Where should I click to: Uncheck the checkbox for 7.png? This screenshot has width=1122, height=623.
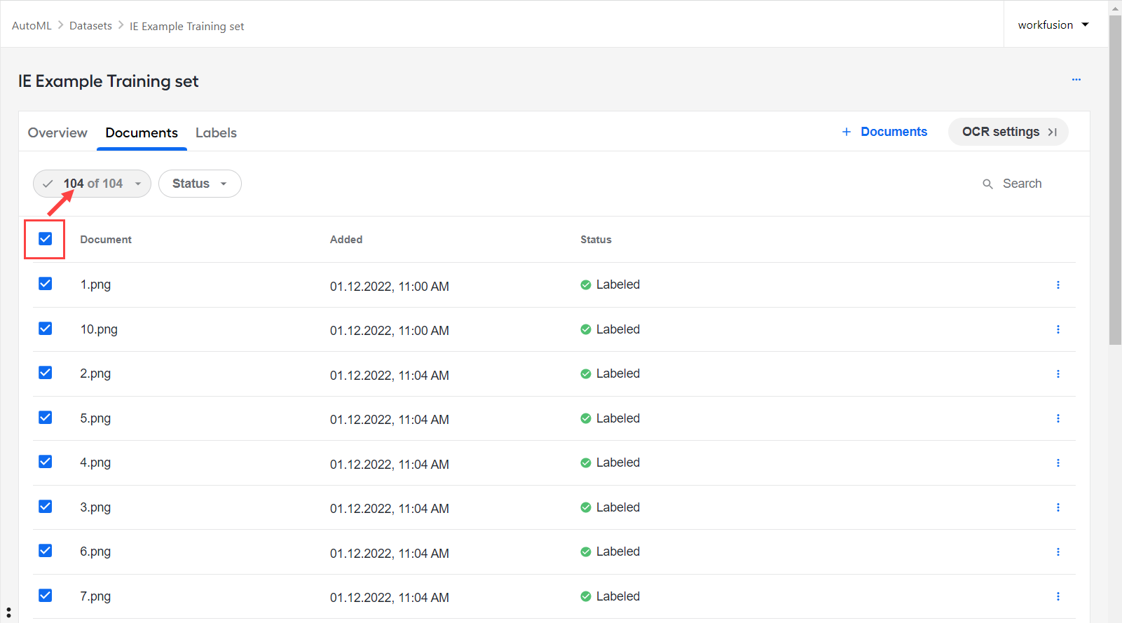[46, 596]
